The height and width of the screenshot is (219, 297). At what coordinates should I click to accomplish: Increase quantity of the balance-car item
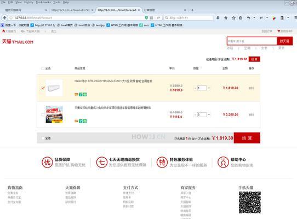(209, 115)
